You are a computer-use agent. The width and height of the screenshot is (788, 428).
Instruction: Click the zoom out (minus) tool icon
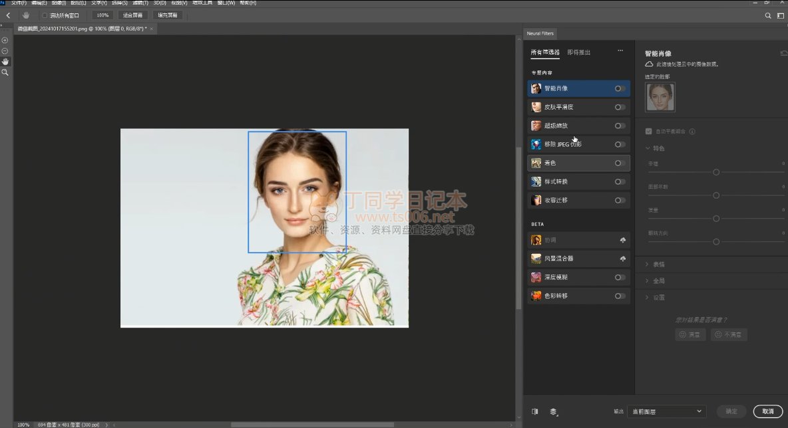5,51
